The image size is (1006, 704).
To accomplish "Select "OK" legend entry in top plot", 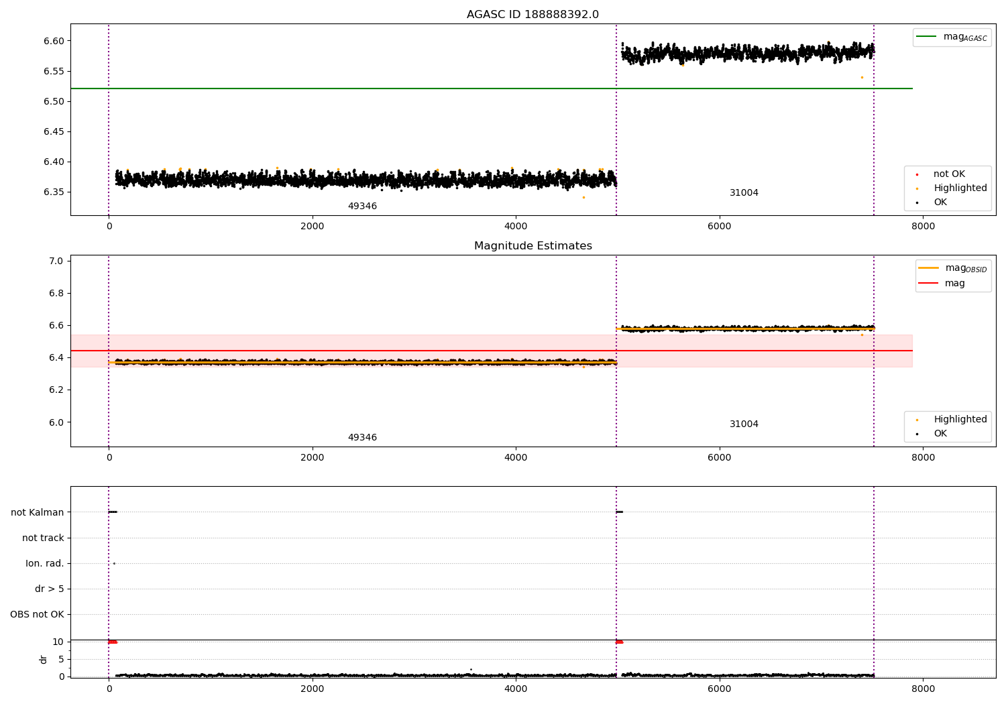I will pyautogui.click(x=940, y=202).
